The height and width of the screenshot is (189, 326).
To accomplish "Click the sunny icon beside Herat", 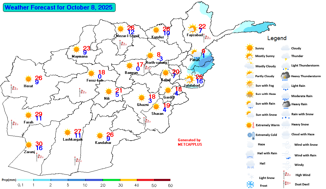I will (28, 79).
